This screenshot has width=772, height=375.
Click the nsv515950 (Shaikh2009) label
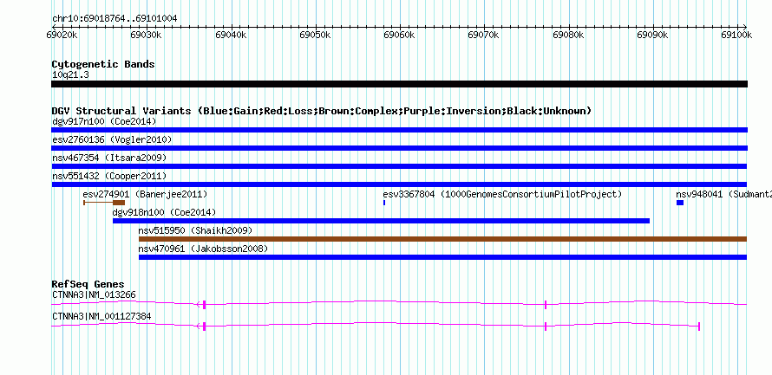(x=195, y=230)
